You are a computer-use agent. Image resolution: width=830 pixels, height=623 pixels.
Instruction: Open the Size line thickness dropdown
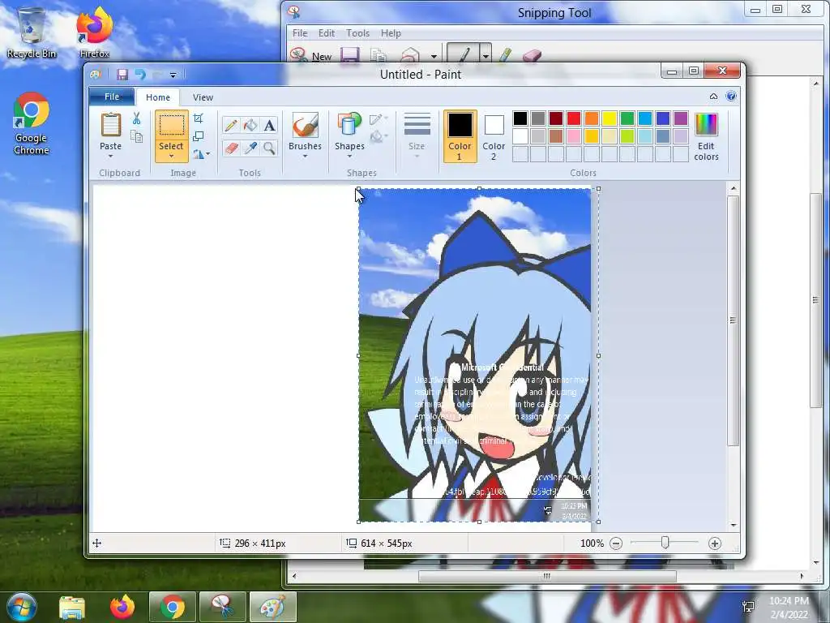point(417,135)
